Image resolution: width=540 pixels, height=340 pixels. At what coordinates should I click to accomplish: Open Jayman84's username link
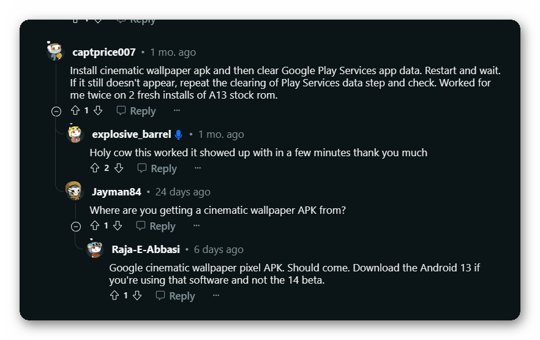[x=116, y=192]
